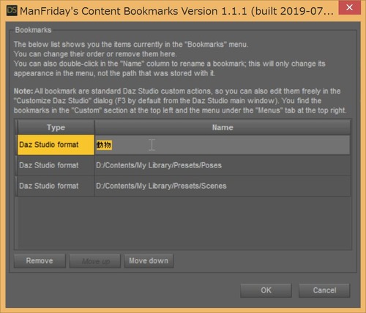Viewport: 366px width, 313px height.
Task: Cancel the bookmarks dialog
Action: [x=324, y=290]
